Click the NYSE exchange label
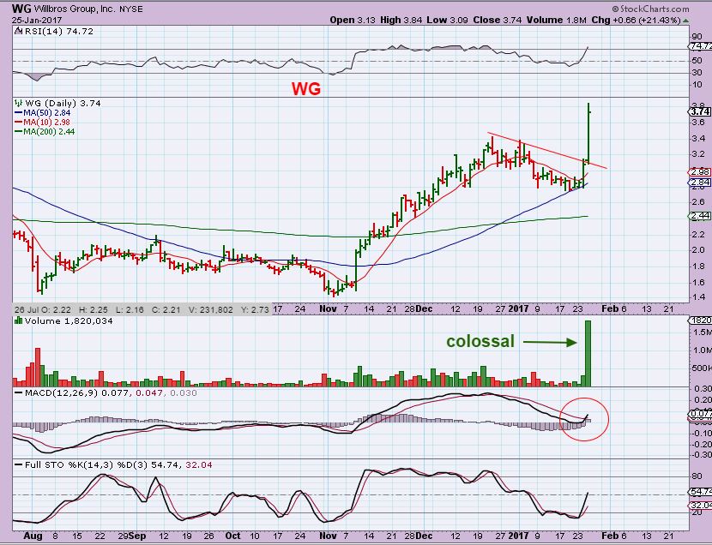 (131, 9)
